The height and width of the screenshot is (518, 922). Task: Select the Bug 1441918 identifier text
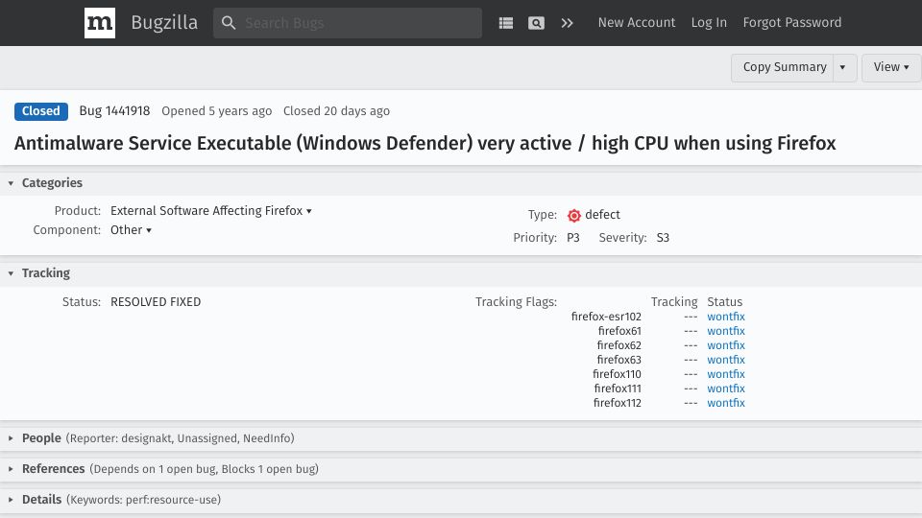point(114,111)
